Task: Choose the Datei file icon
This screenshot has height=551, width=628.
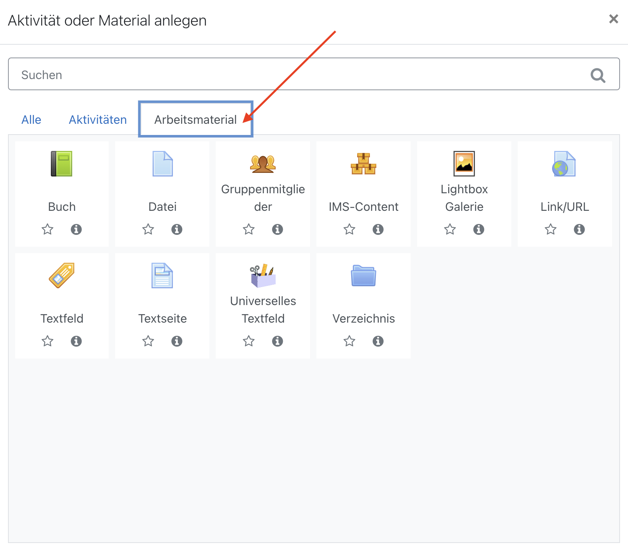Action: pyautogui.click(x=162, y=164)
